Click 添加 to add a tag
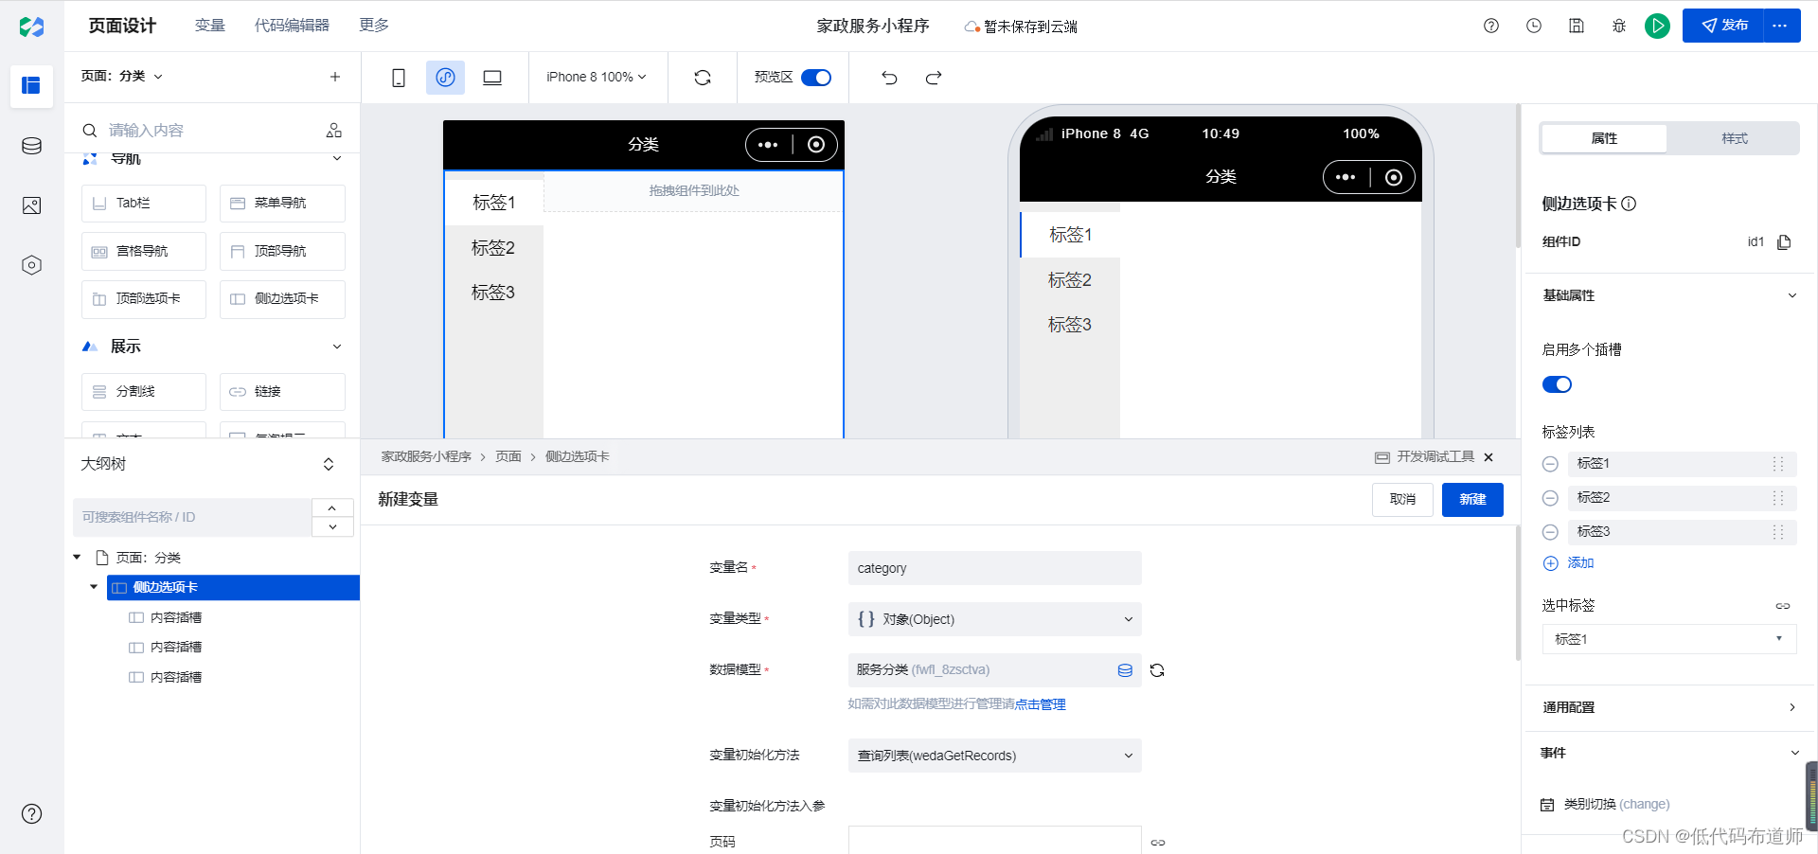1818x854 pixels. pos(1569,563)
